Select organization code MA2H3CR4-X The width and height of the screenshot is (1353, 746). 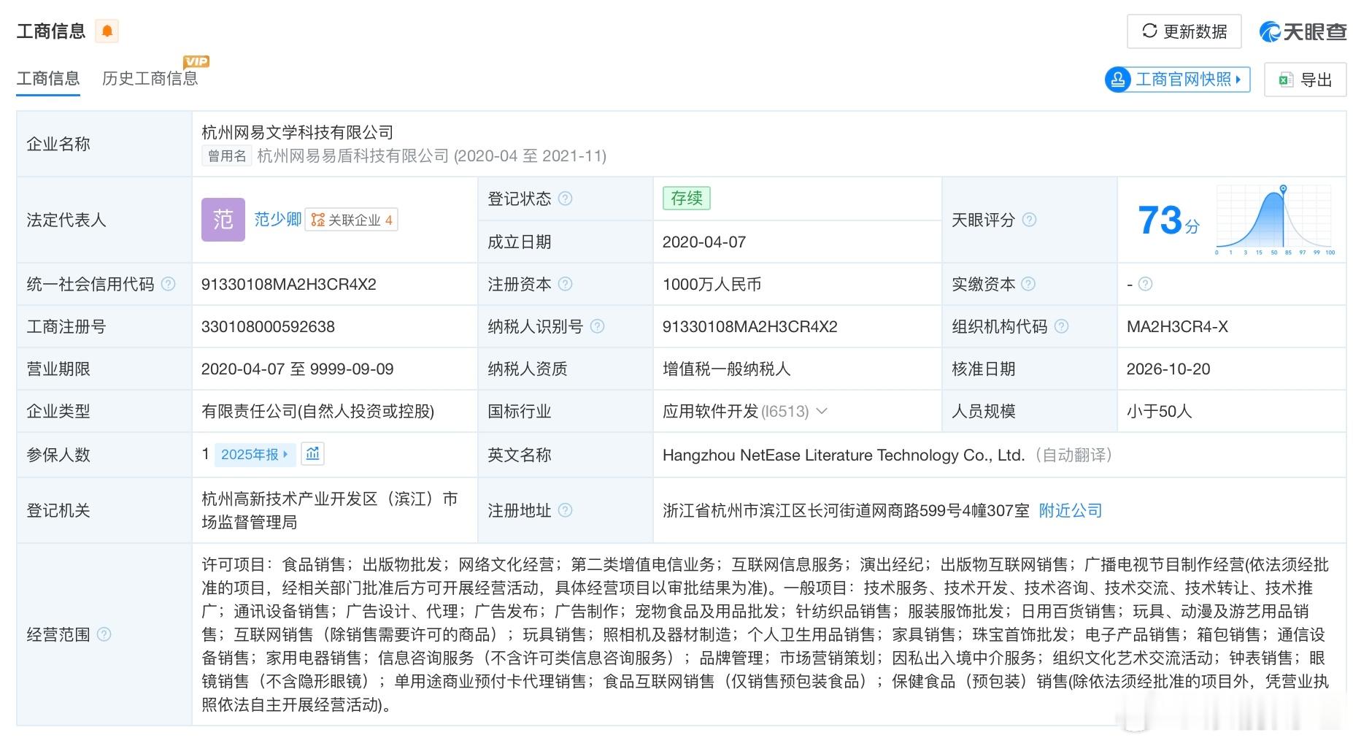[1177, 326]
